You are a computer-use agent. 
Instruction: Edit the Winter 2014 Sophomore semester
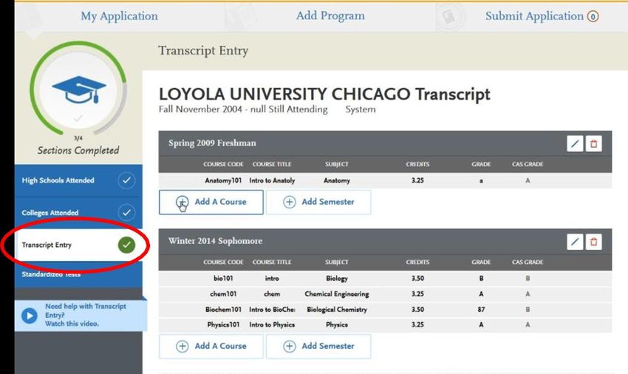575,242
